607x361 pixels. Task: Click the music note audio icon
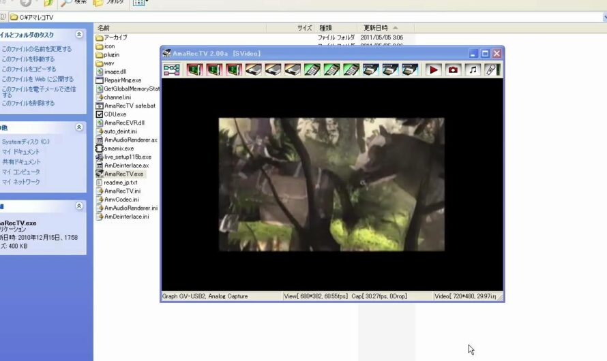tap(473, 69)
